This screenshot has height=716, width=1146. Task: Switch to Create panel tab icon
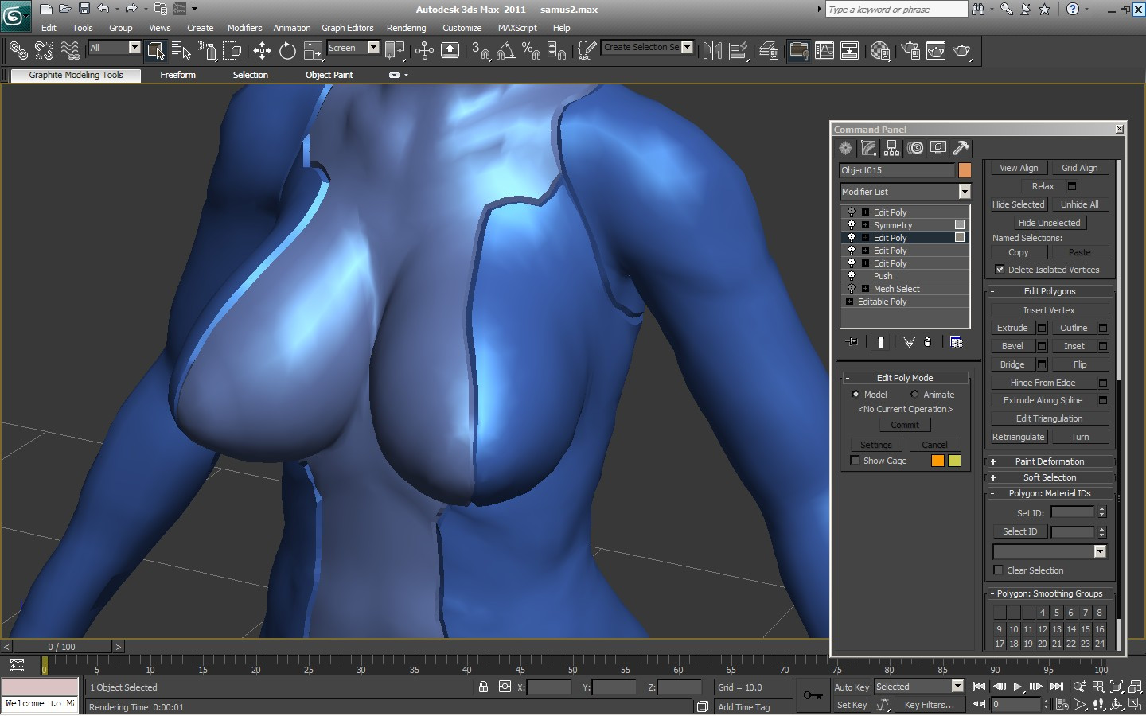845,148
